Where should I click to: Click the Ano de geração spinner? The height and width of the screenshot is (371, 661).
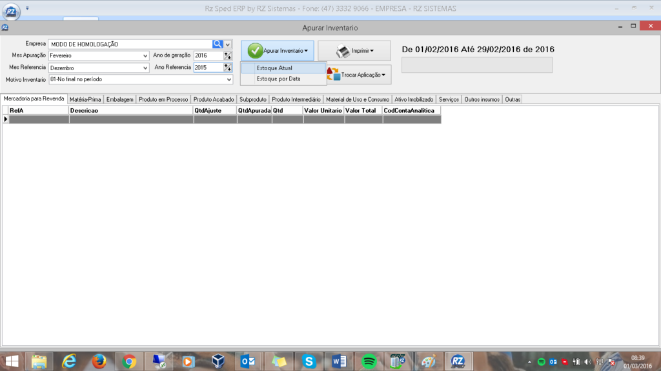coord(227,56)
